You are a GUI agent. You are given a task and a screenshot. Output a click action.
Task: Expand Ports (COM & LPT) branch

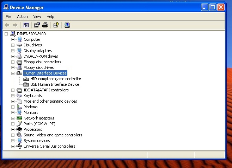pos(13,124)
